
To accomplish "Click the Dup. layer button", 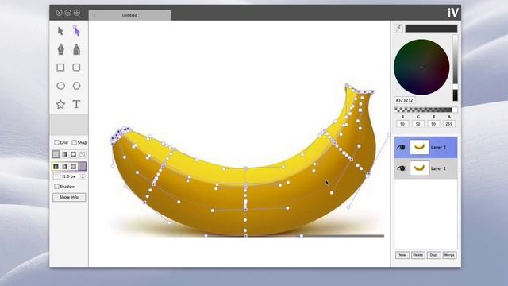I will click(433, 255).
